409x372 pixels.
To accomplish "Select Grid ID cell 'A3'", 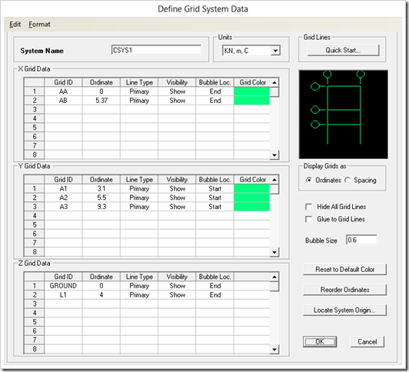I will [x=63, y=207].
